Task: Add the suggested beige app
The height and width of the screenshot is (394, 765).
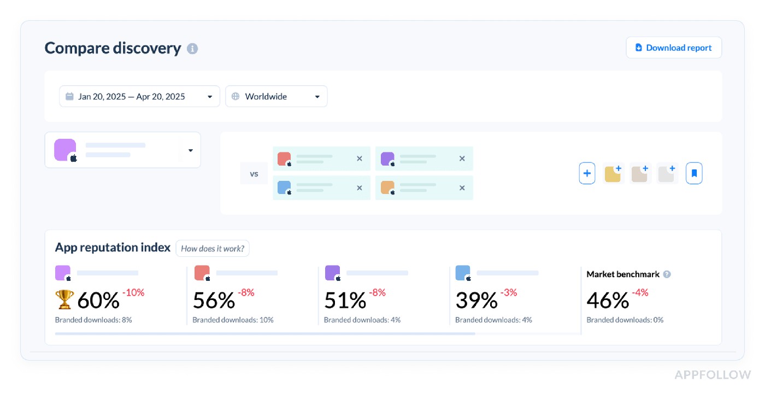Action: pyautogui.click(x=640, y=173)
